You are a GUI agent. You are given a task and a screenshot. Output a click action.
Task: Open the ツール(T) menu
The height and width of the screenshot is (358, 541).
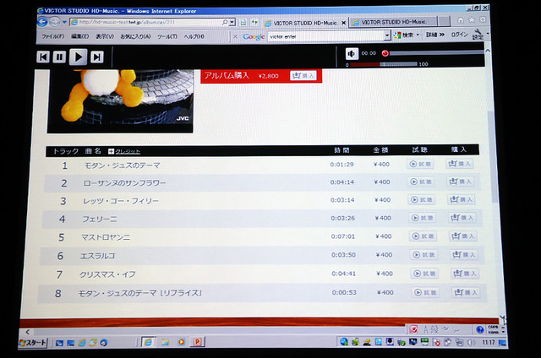pos(167,36)
